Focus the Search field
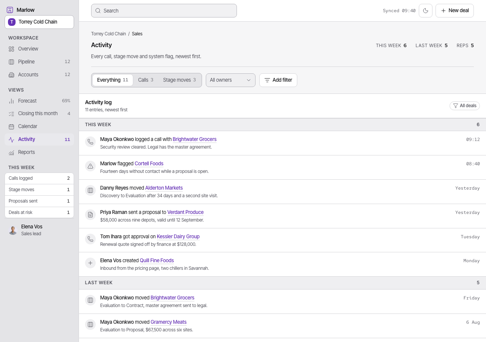 [x=164, y=11]
